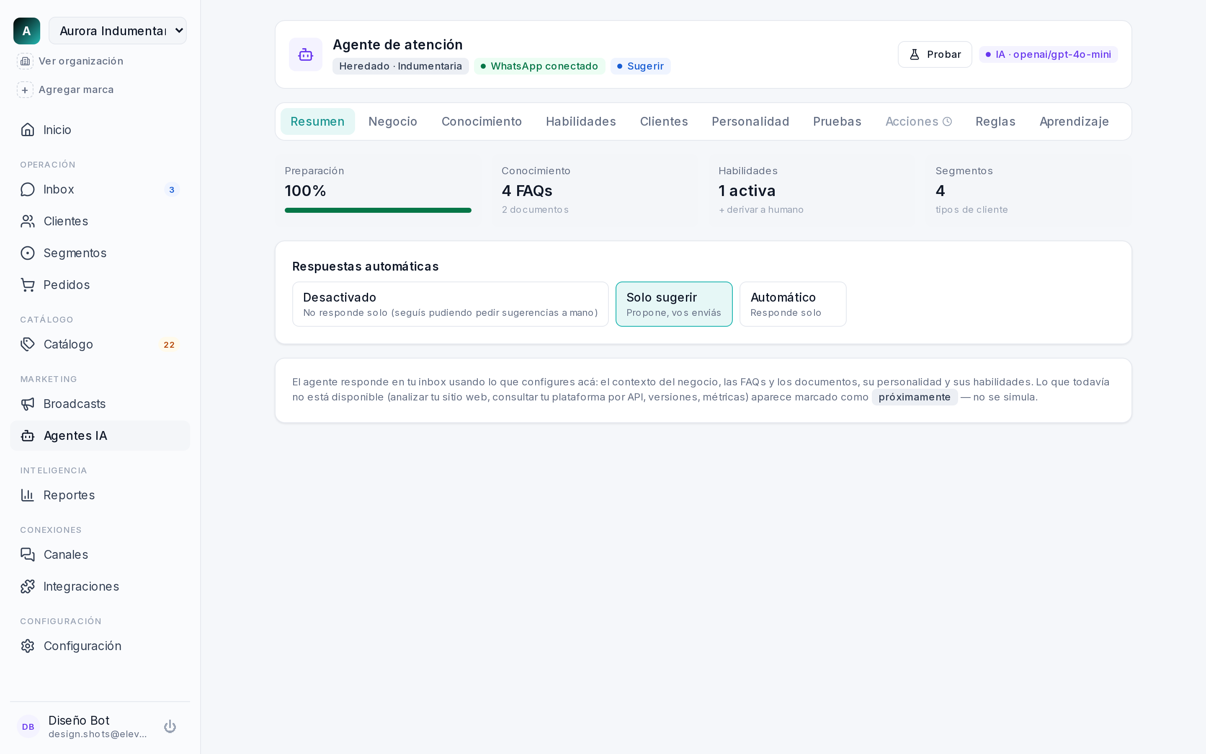
Task: Switch to the Resumen tab
Action: pyautogui.click(x=317, y=121)
